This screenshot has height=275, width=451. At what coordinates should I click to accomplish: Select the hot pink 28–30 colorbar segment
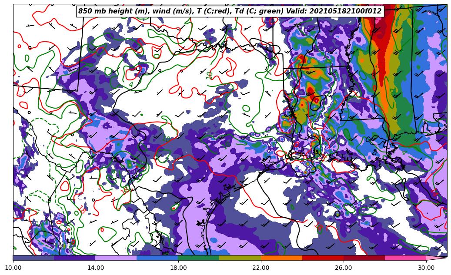(x=406, y=258)
